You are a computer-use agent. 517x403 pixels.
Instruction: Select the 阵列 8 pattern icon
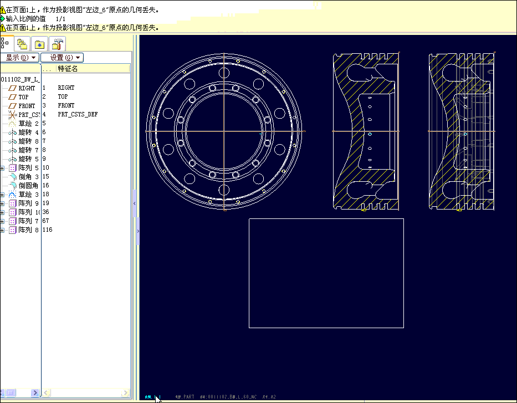12,230
